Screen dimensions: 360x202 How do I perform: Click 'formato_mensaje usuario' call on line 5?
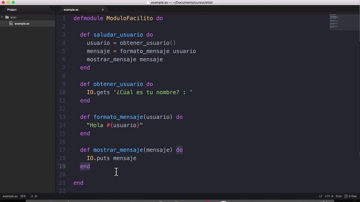pyautogui.click(x=158, y=51)
